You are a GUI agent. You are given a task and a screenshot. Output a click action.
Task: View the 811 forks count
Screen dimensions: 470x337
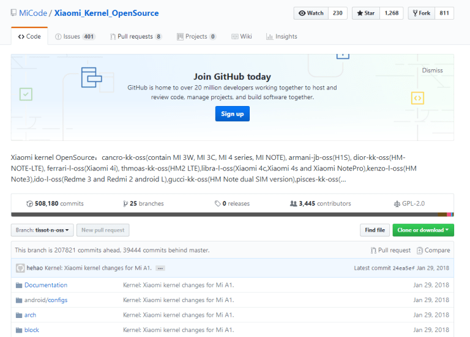[444, 13]
